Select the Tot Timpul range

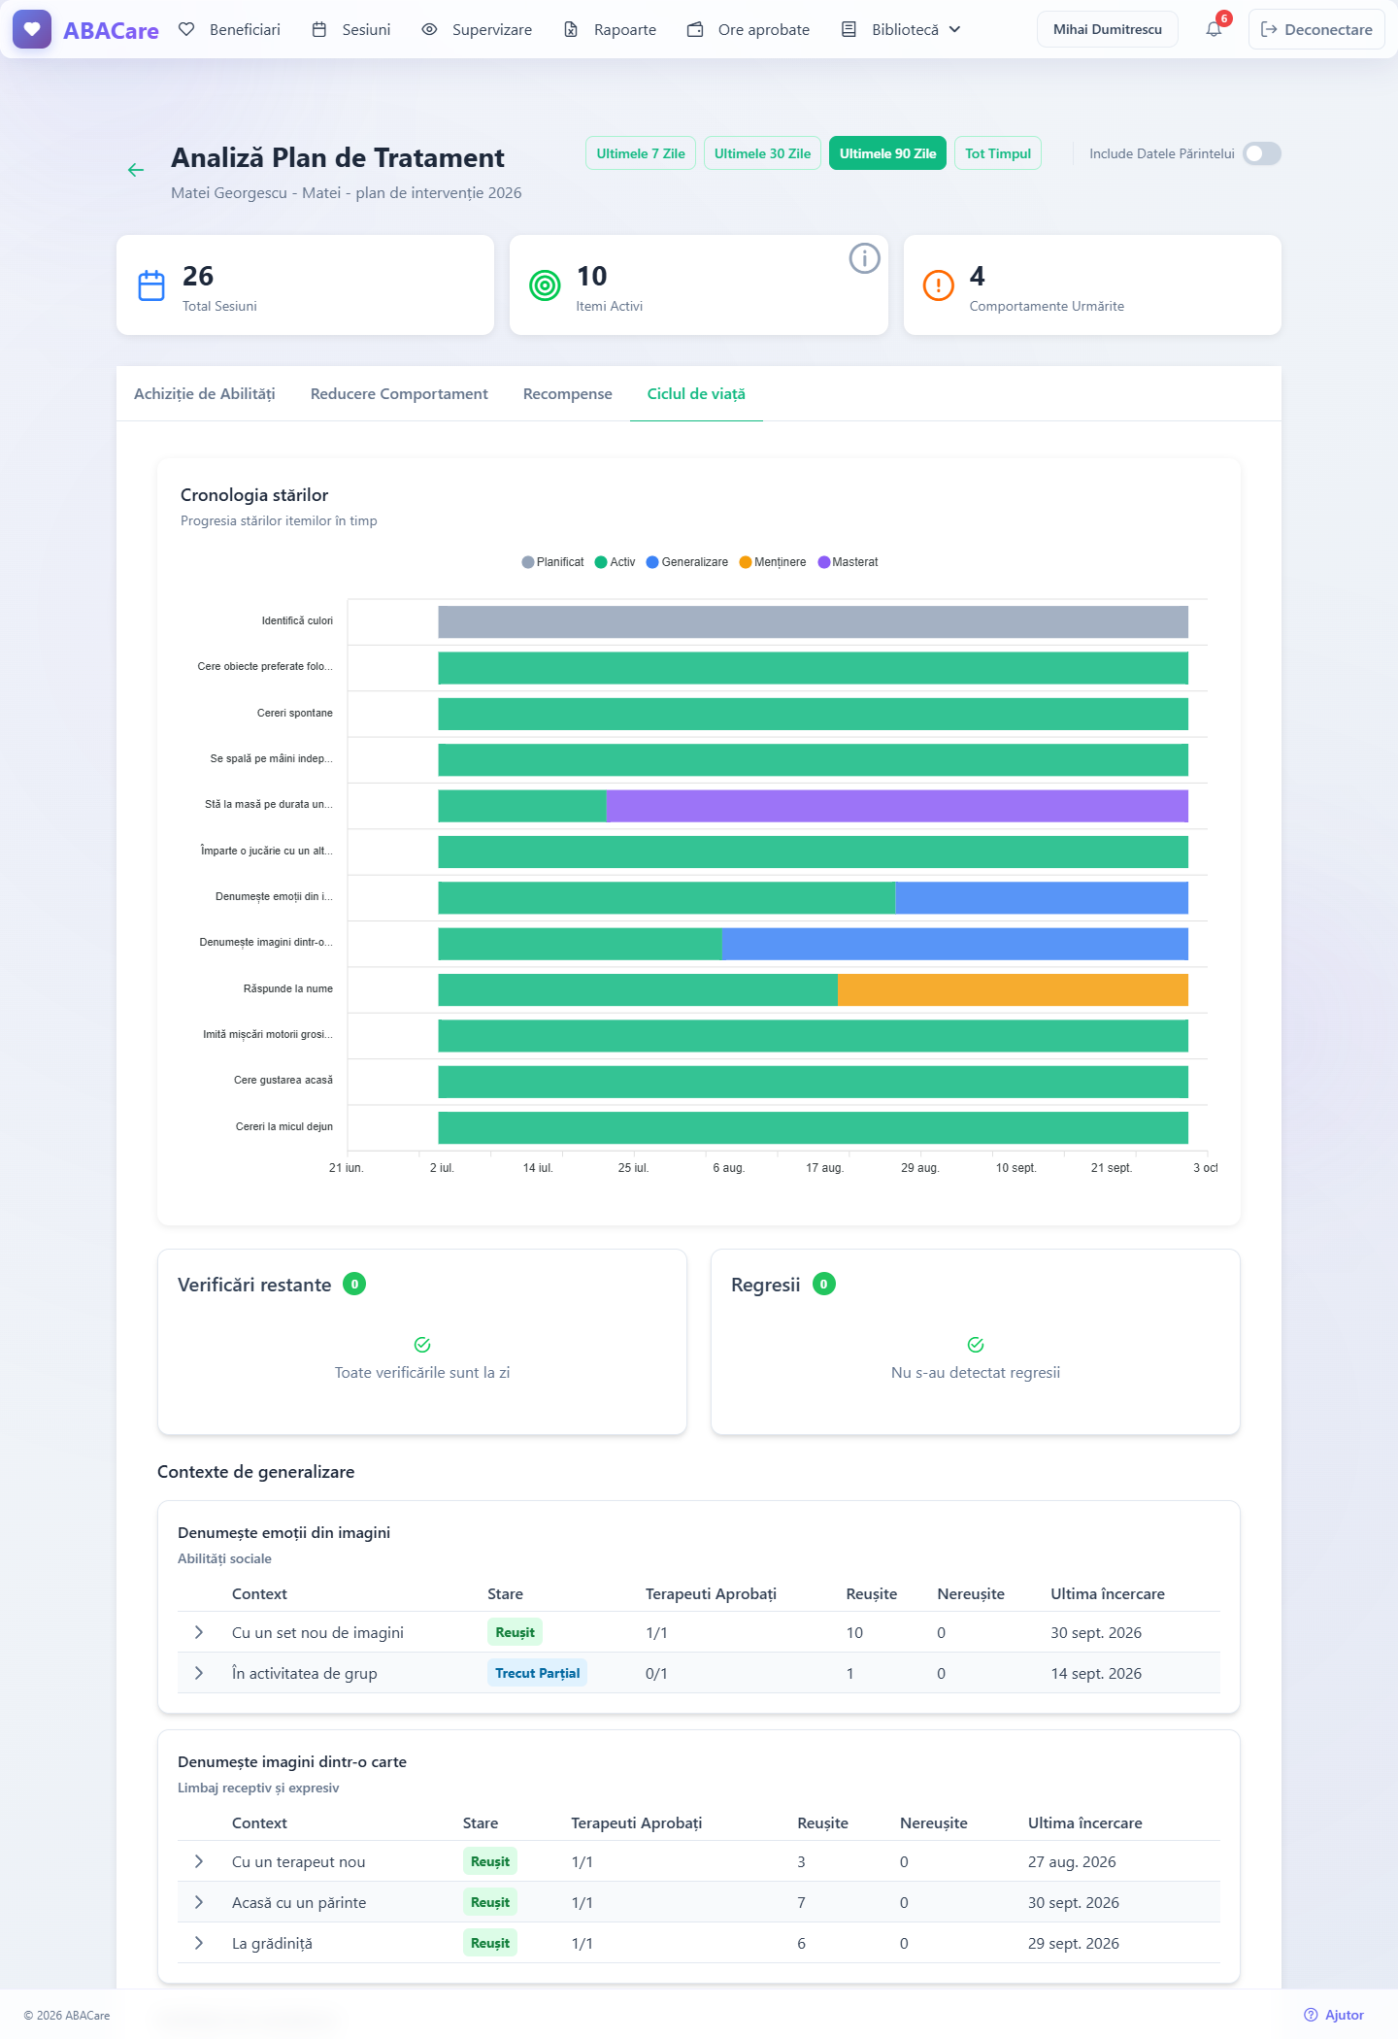[998, 153]
